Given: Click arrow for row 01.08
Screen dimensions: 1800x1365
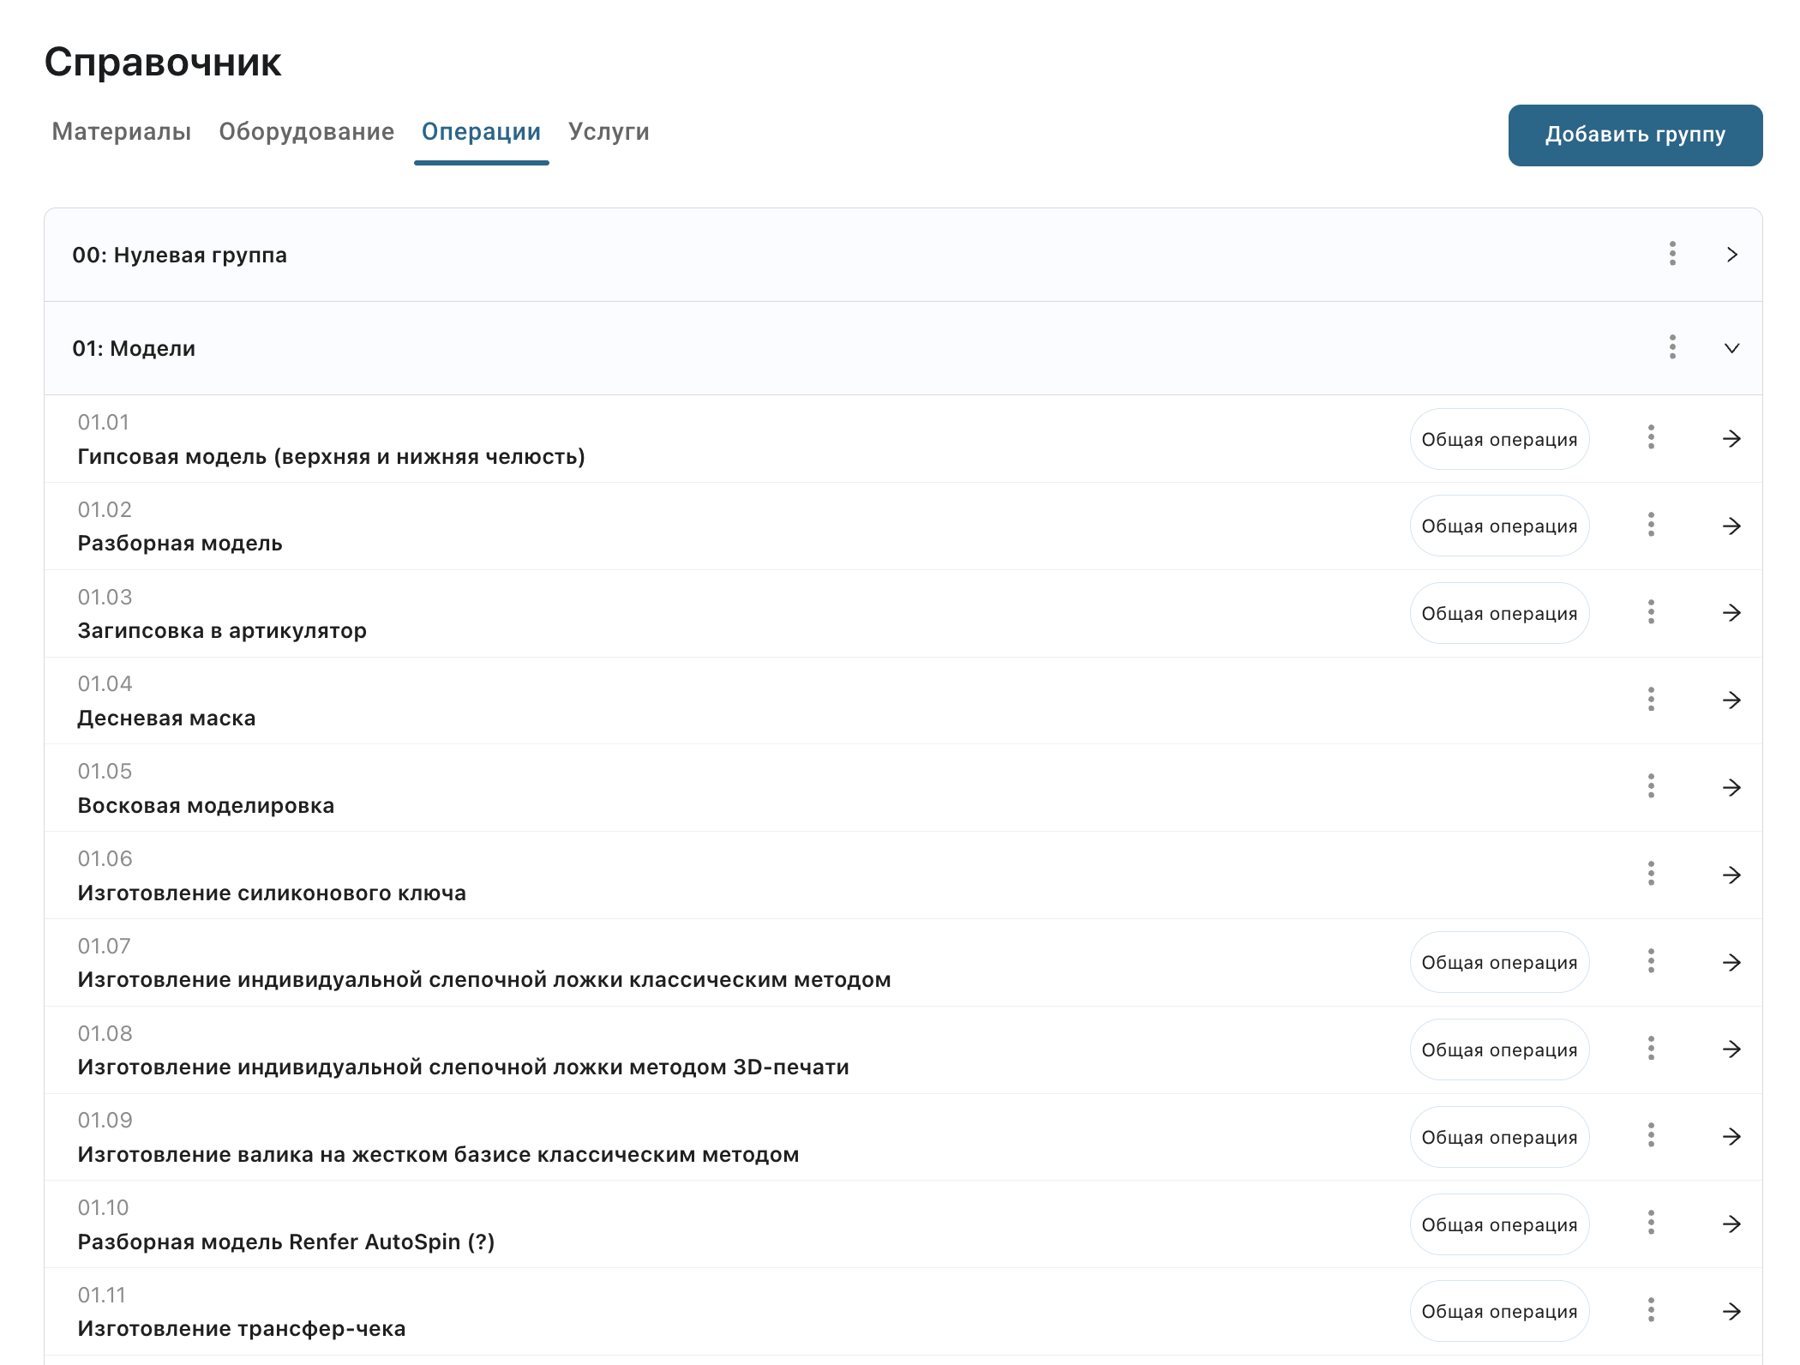Looking at the screenshot, I should pyautogui.click(x=1731, y=1049).
